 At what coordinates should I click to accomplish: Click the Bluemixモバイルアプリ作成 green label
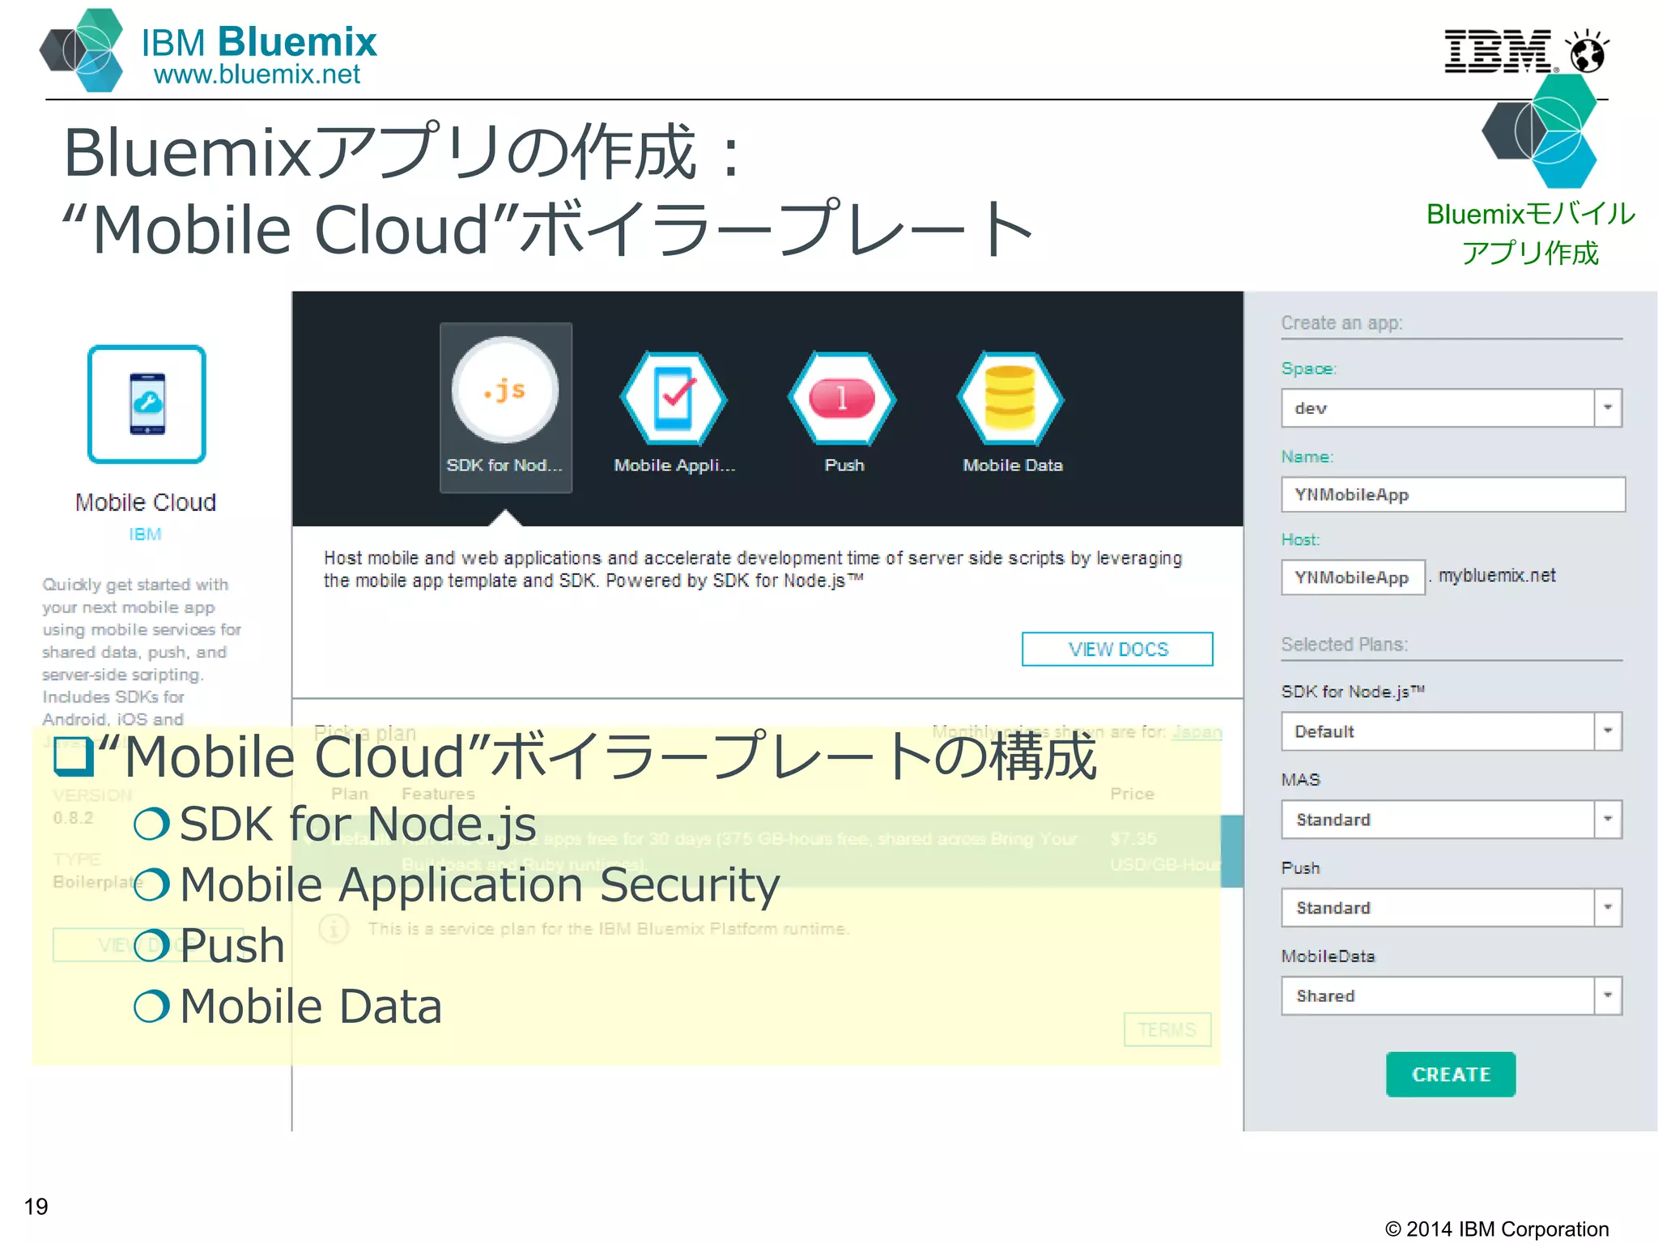pyautogui.click(x=1530, y=233)
